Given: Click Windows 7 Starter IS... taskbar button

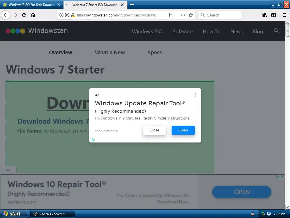Looking at the screenshot, I should (53, 214).
